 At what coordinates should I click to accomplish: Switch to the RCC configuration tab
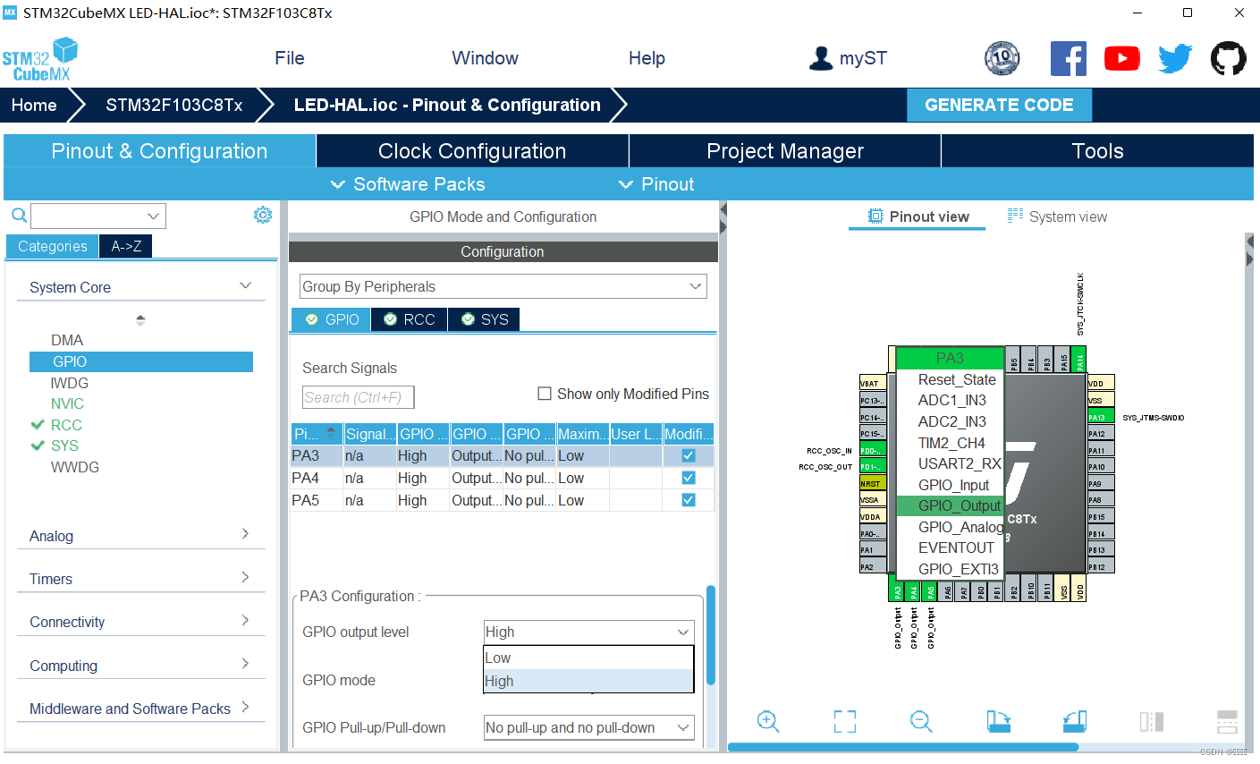point(409,319)
